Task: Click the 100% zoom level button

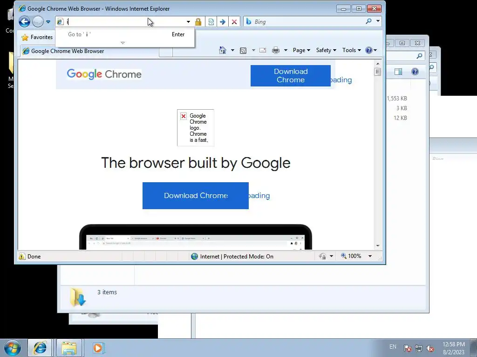Action: click(351, 256)
